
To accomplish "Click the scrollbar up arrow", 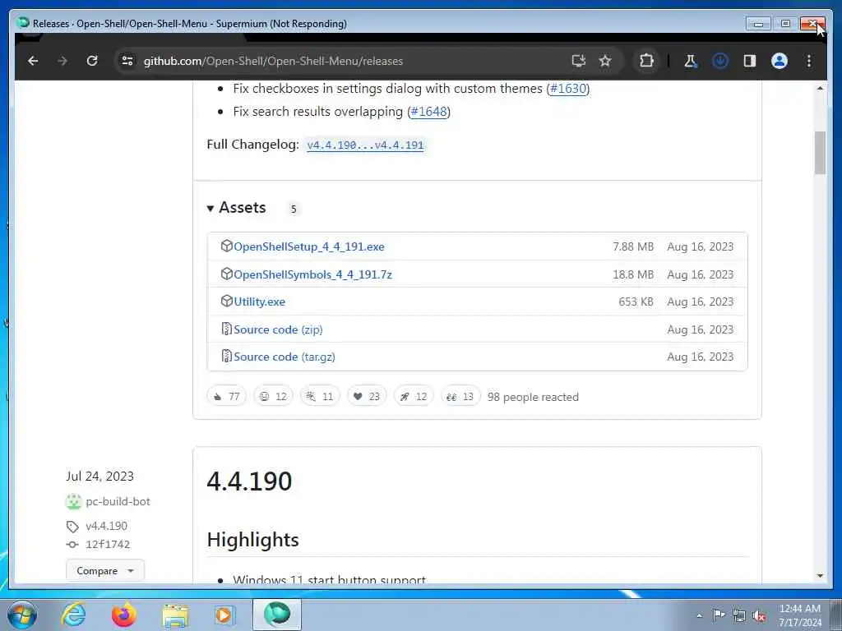I will (820, 89).
